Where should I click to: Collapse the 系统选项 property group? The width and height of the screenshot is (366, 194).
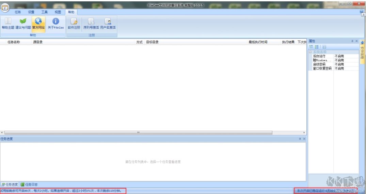tap(310, 52)
